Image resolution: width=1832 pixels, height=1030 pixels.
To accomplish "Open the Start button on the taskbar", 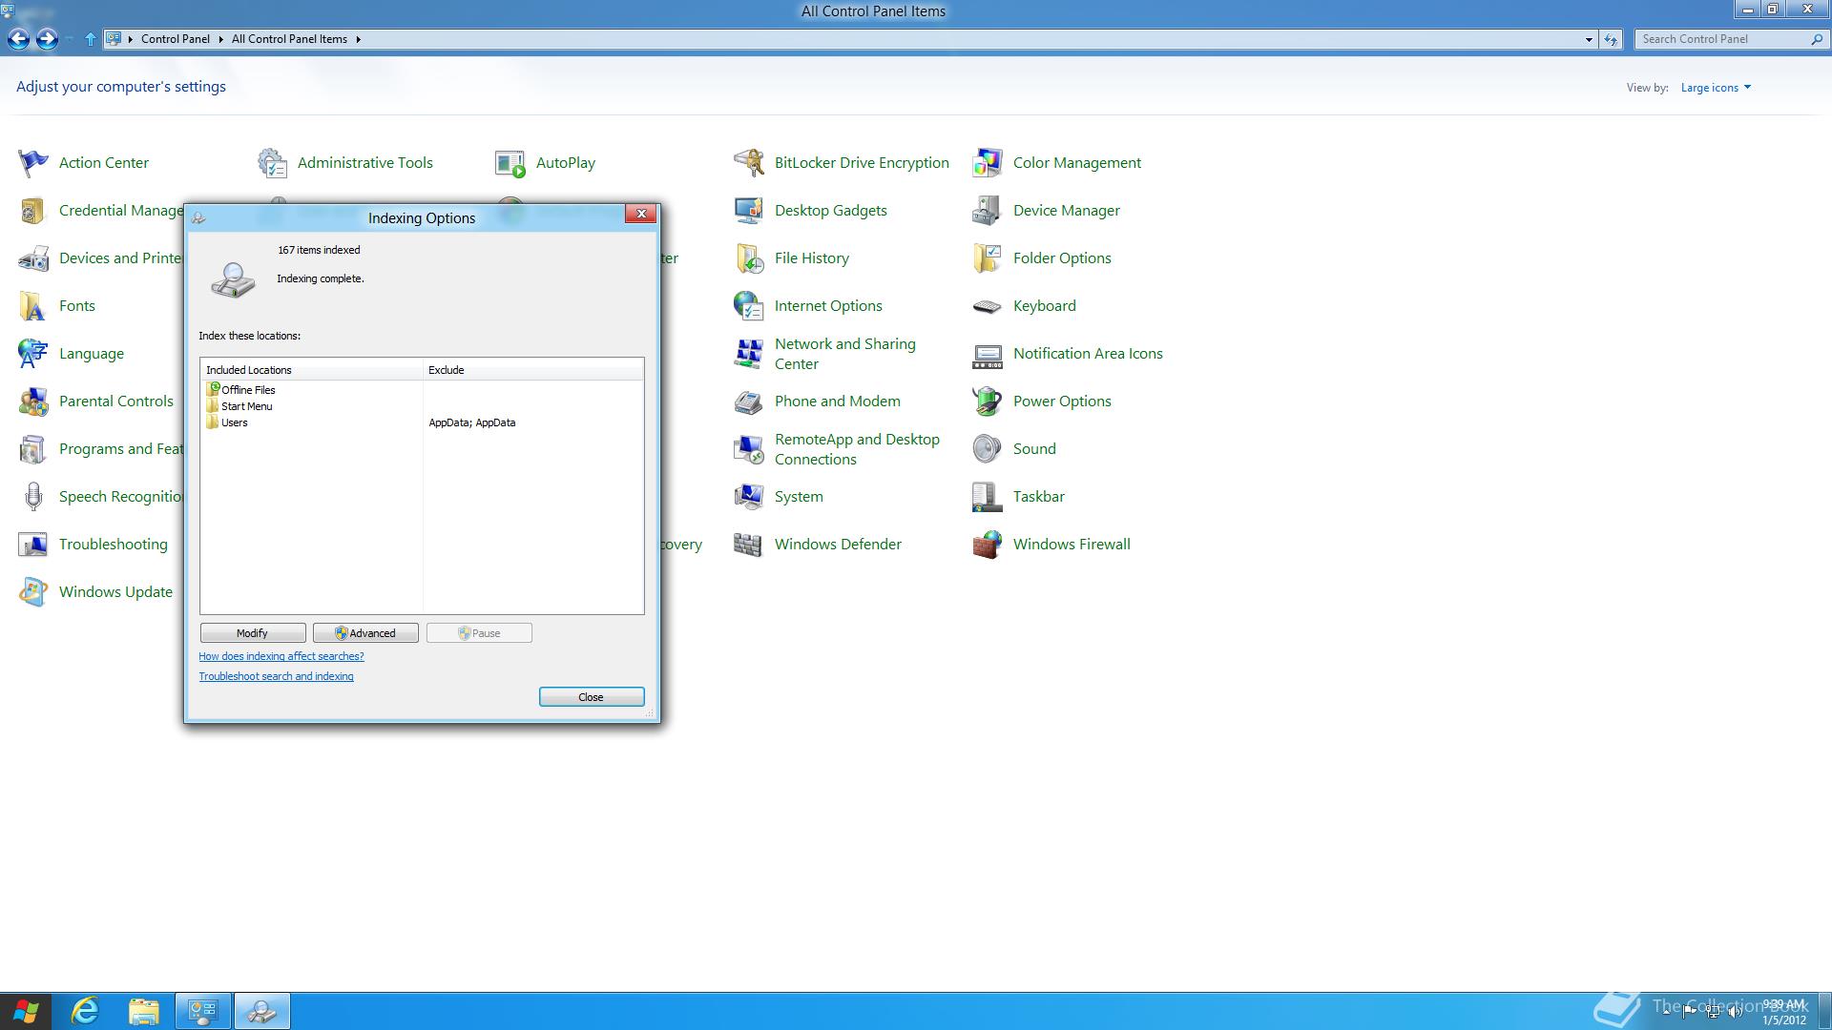I will (27, 1011).
